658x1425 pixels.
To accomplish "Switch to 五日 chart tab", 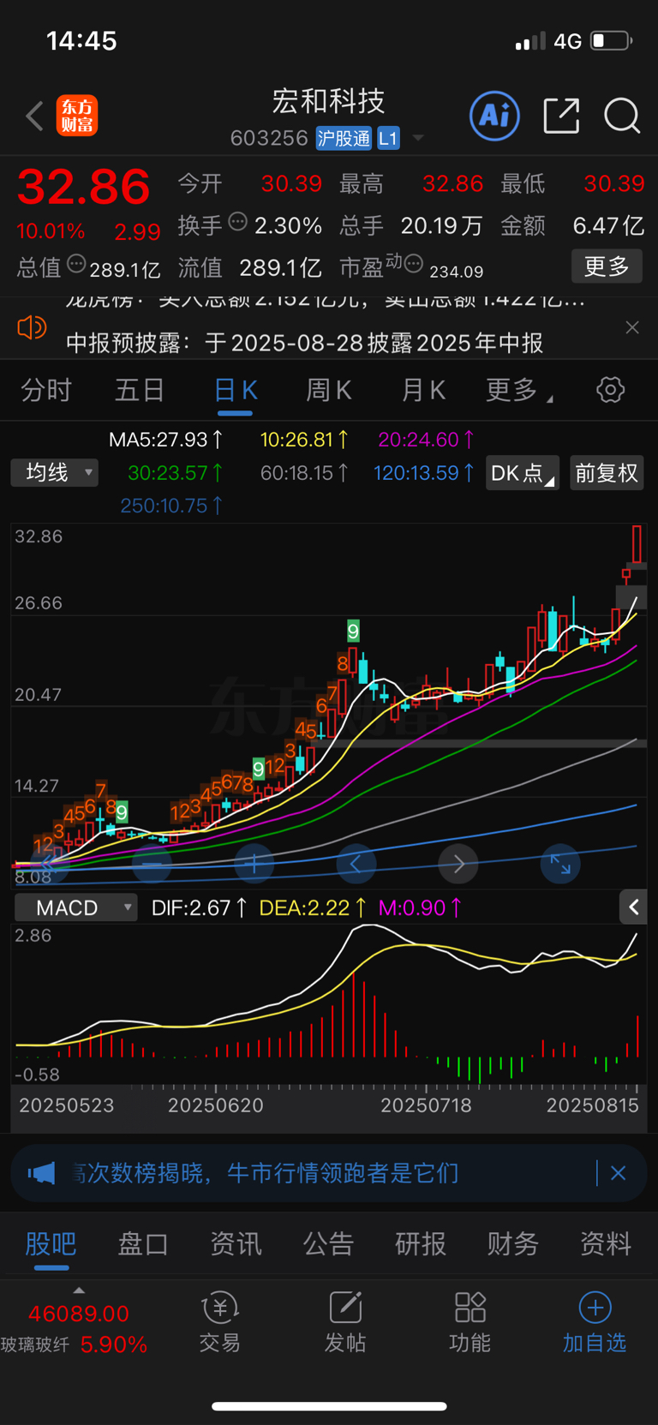I will coord(140,391).
